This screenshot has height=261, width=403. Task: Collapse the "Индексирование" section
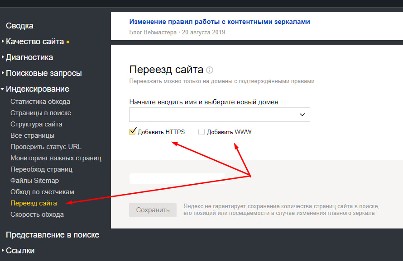tap(38, 89)
